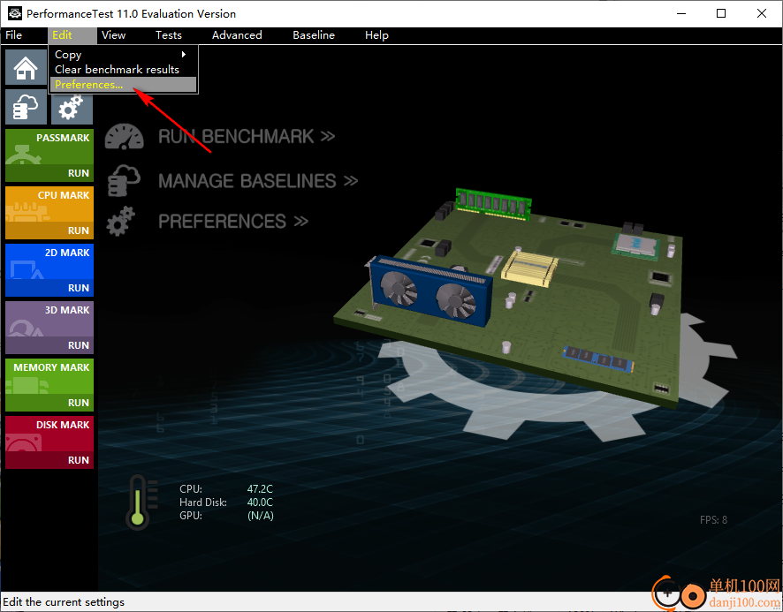Click the PerformanceTest app icon in title bar

(14, 13)
